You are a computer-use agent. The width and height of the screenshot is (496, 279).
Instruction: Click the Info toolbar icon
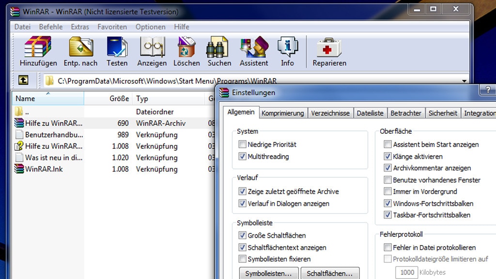click(288, 47)
